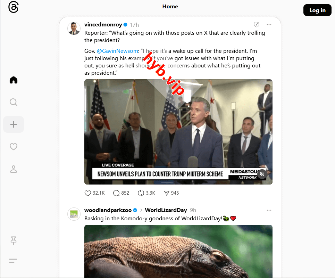
Task: Click the Home header title
Action: tap(170, 7)
